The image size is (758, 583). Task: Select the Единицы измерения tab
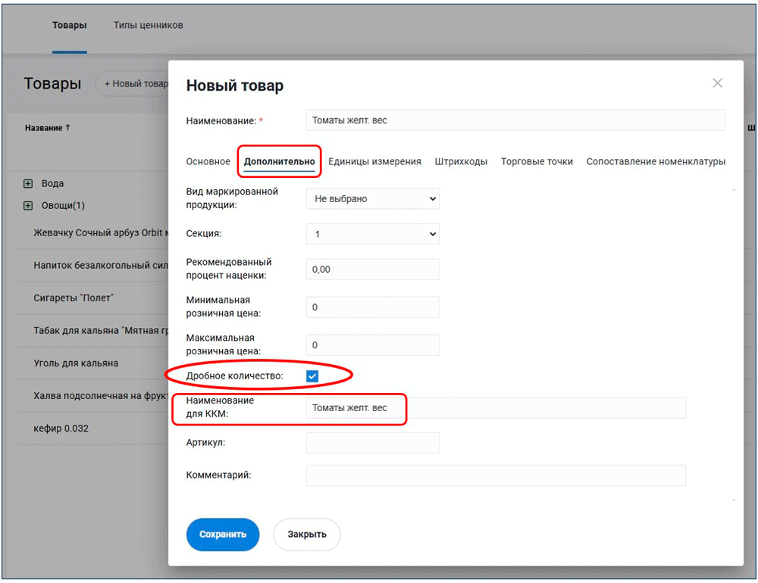pyautogui.click(x=374, y=162)
